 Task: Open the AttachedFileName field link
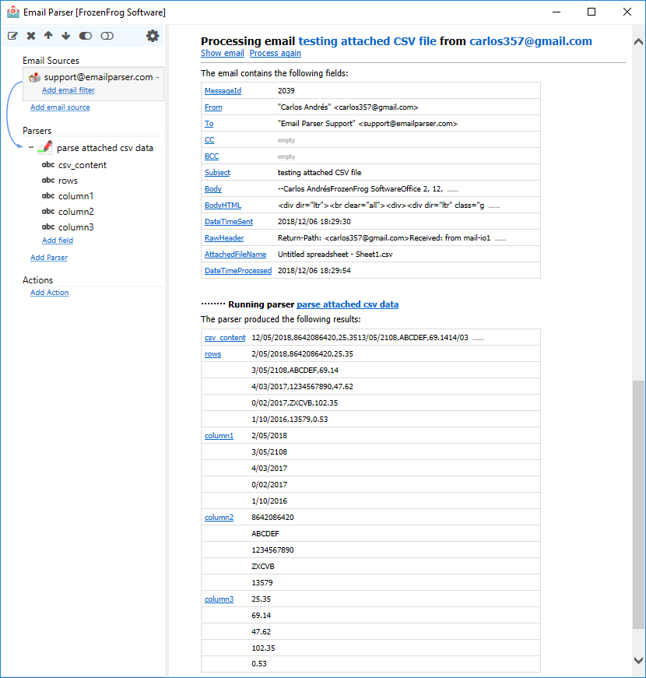click(235, 255)
